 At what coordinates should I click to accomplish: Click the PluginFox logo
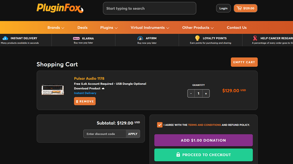click(60, 8)
